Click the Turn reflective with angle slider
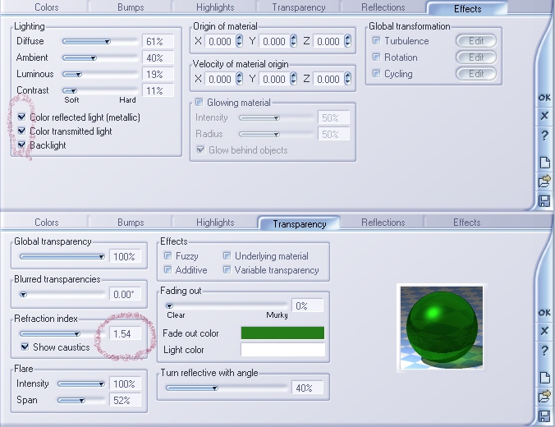This screenshot has width=555, height=427. (227, 388)
